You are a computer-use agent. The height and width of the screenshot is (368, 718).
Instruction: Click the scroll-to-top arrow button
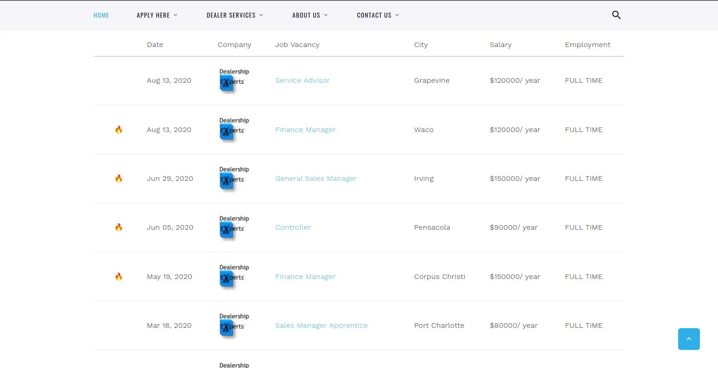[689, 339]
